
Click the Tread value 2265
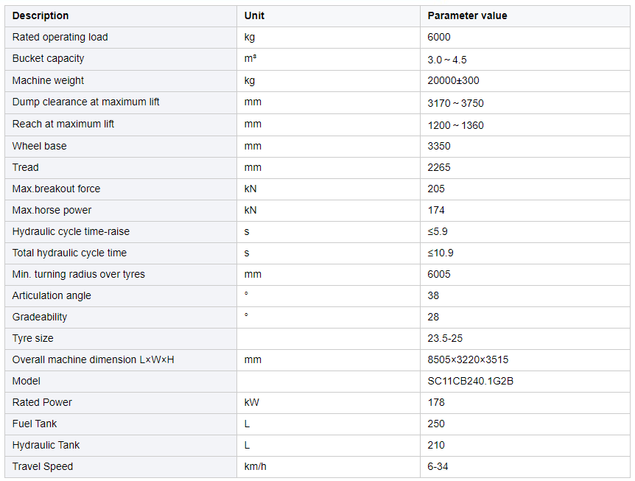(x=439, y=168)
